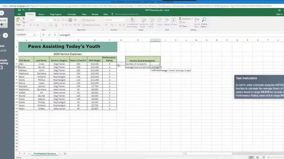Select cell I5 containing =averageif(
The image size is (284, 159).
pos(155,67)
